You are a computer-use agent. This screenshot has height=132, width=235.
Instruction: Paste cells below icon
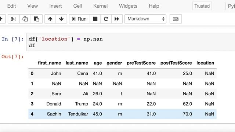click(x=37, y=19)
